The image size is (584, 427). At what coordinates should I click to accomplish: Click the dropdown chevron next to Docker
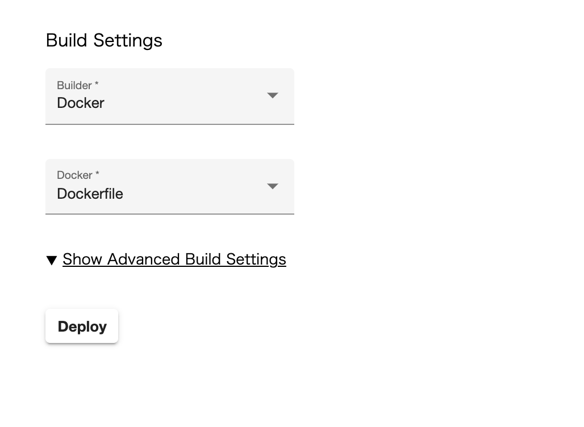coord(273,95)
